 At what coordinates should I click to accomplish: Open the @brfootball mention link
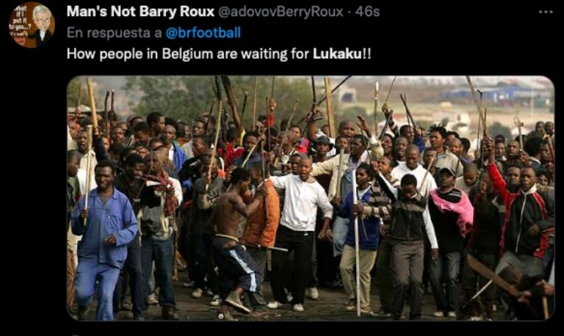[203, 33]
